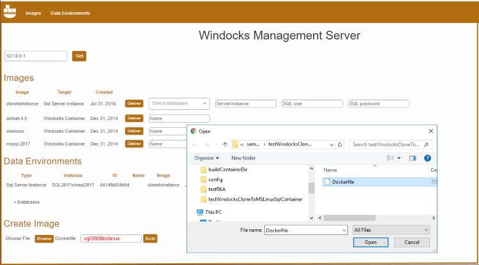
Task: Go to Data Environments nav item
Action: (x=70, y=13)
